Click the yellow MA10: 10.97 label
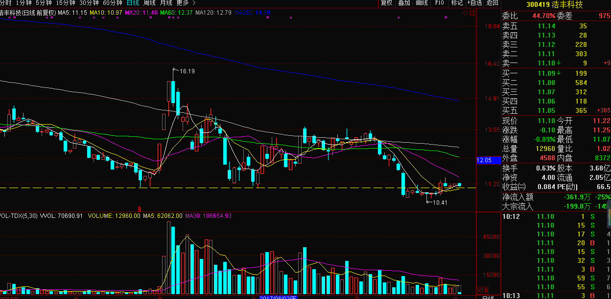Image resolution: width=611 pixels, height=299 pixels. point(106,12)
